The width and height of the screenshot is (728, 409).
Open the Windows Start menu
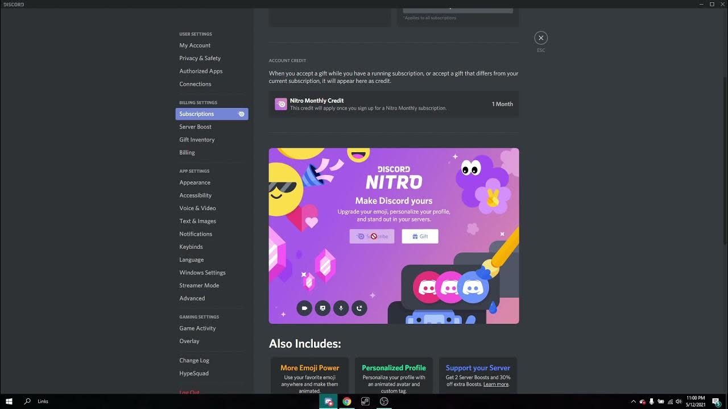tap(9, 402)
